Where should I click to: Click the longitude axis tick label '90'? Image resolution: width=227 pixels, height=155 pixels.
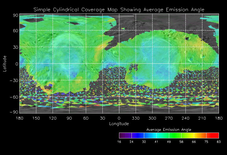click(69, 118)
